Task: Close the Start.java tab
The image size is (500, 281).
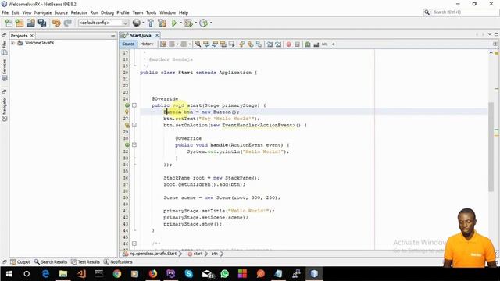Action: 157,35
